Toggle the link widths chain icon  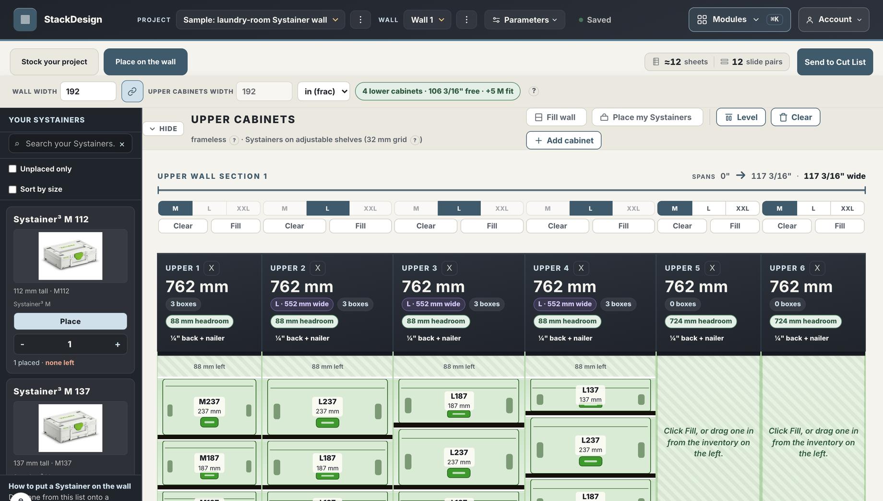tap(132, 91)
